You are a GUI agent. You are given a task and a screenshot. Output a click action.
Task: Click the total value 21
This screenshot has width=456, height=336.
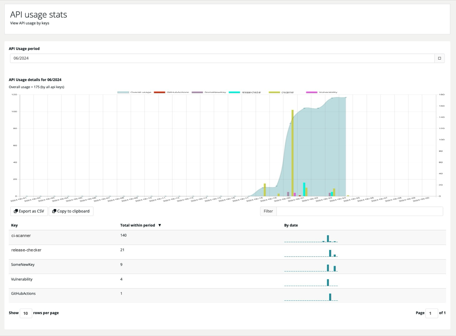(122, 250)
